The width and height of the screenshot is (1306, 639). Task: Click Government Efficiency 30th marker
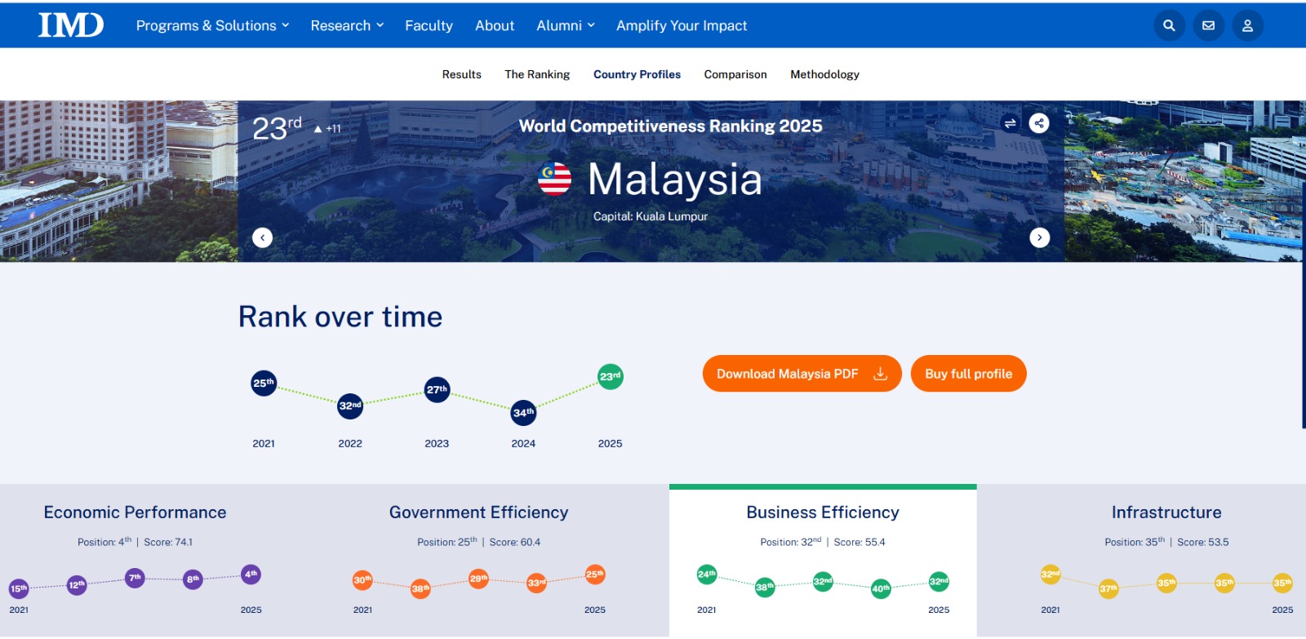[x=362, y=580]
